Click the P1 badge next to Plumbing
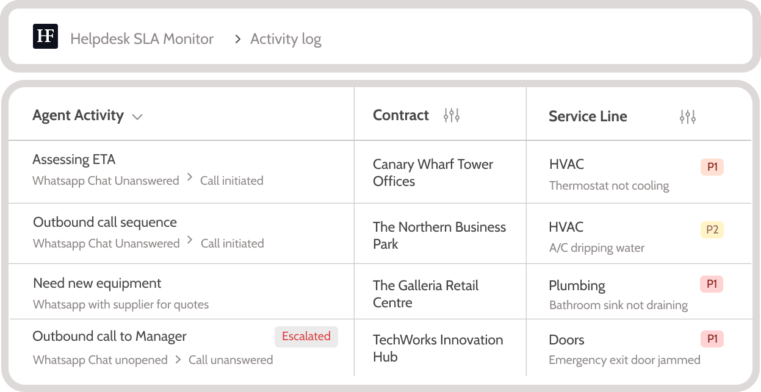The width and height of the screenshot is (761, 392). point(712,284)
